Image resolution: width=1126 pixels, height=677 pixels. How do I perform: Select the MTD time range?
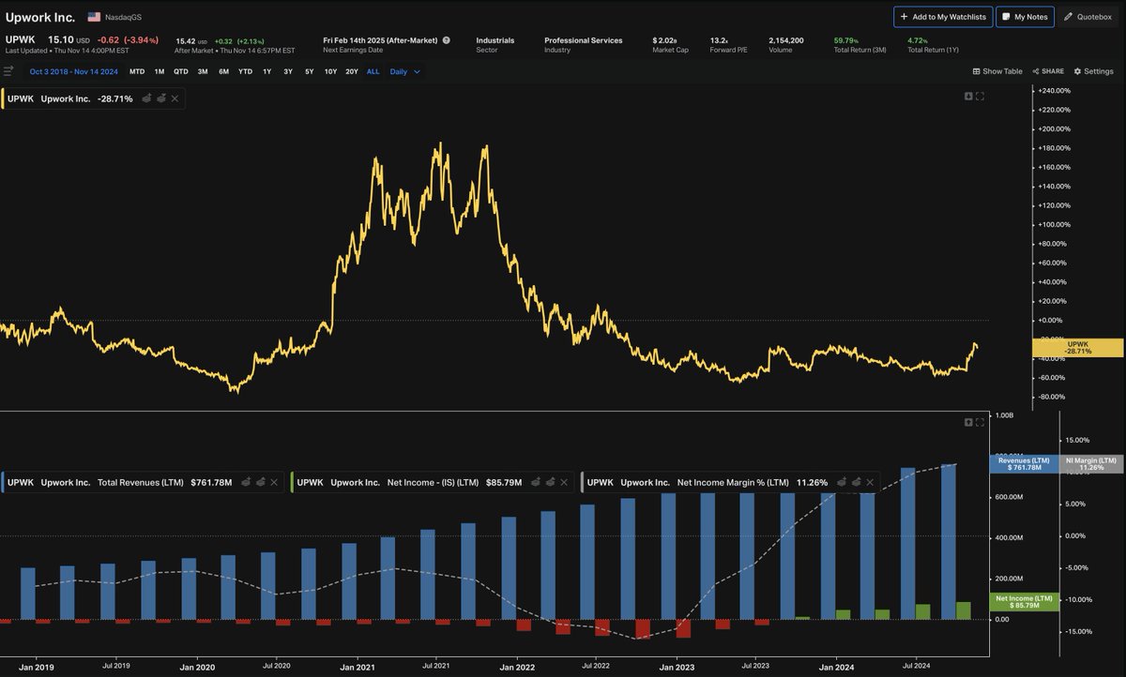point(137,71)
